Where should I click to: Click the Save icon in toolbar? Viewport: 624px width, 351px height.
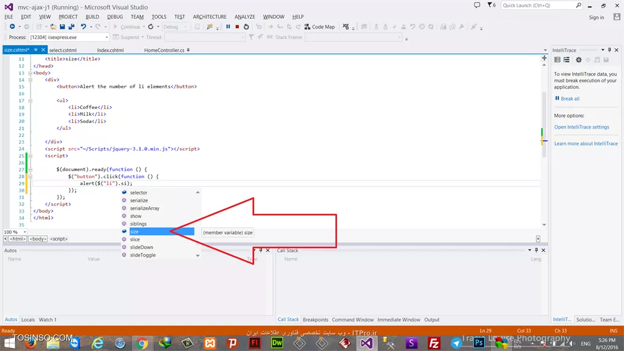point(63,27)
